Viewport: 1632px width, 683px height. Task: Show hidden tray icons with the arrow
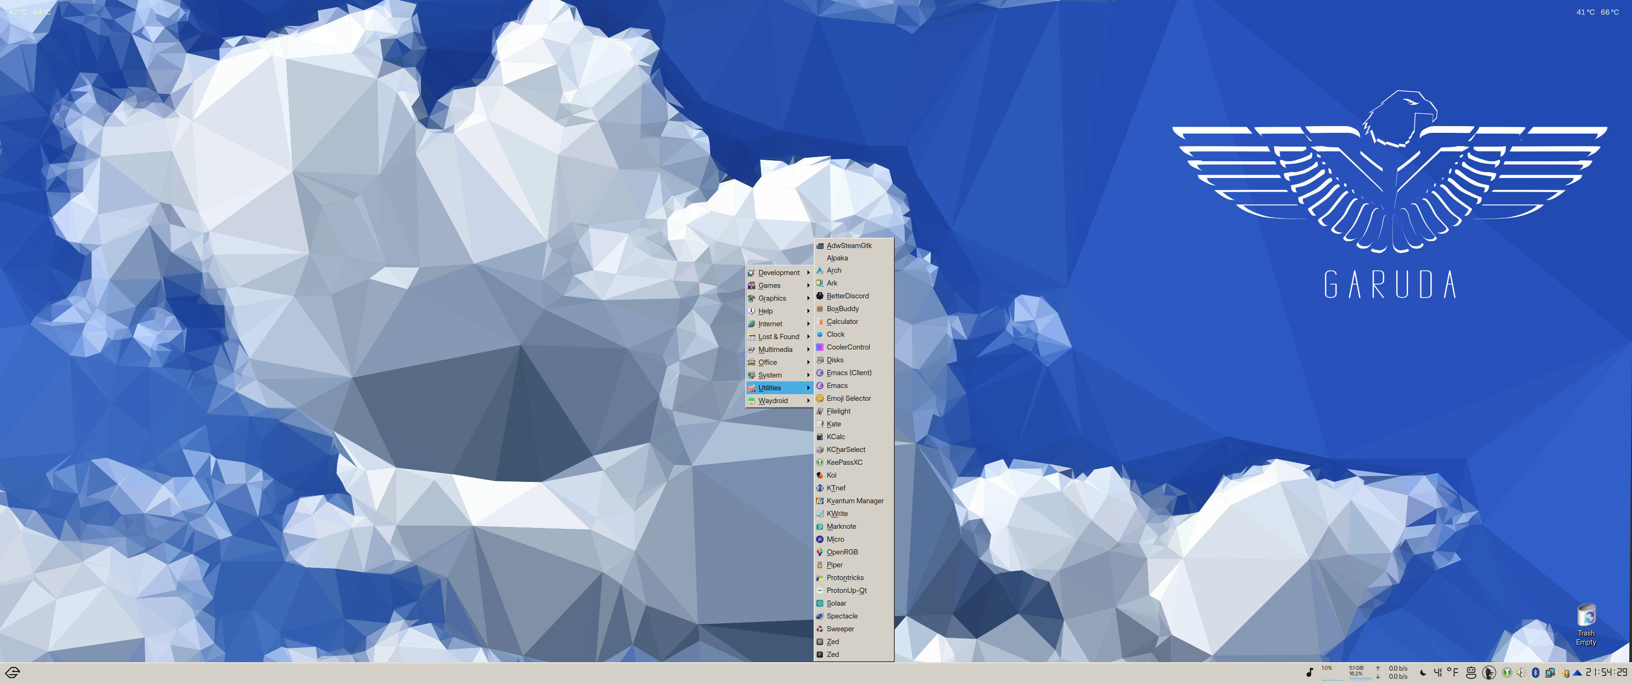tap(1577, 673)
